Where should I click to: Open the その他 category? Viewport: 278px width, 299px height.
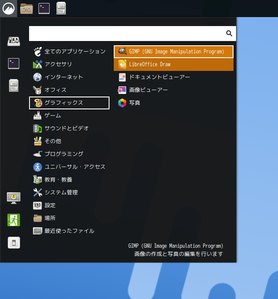tap(69, 141)
